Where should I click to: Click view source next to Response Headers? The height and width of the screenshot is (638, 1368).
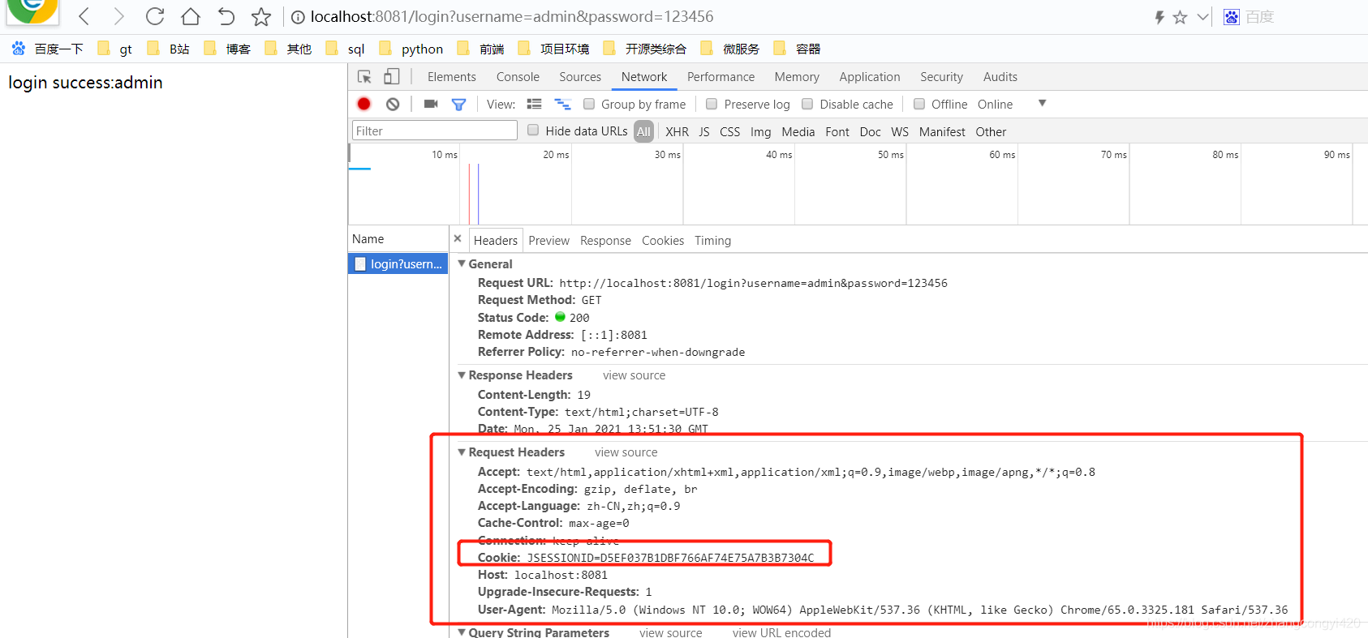click(634, 375)
